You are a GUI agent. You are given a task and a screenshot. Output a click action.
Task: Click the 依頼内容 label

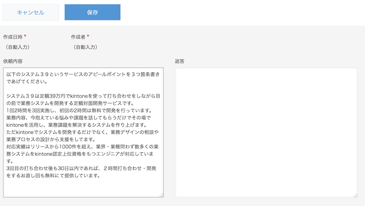(13, 61)
